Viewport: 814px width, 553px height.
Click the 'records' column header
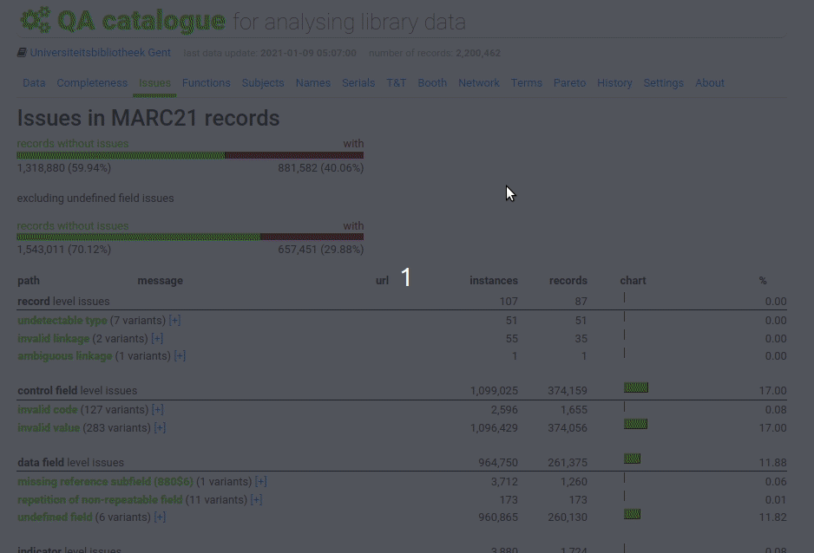pos(568,280)
